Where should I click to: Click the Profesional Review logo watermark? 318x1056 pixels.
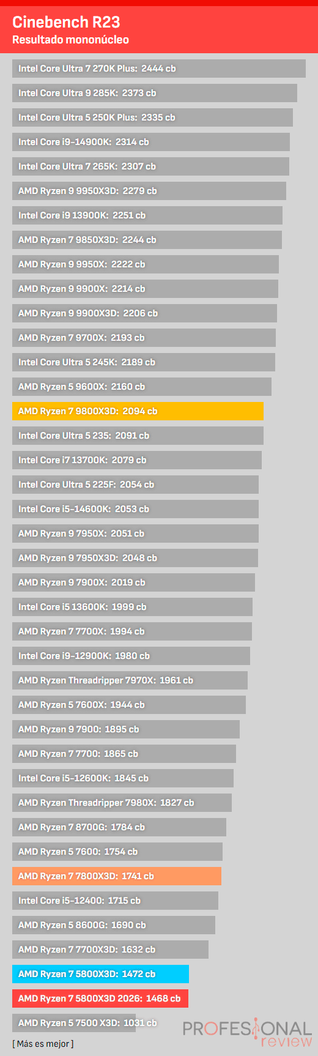pos(247,1032)
